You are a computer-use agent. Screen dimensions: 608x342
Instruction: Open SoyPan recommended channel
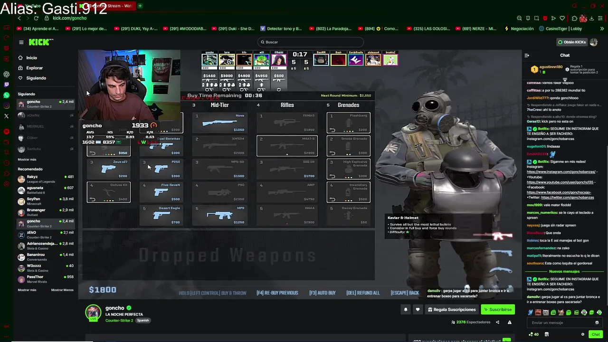[46, 201]
